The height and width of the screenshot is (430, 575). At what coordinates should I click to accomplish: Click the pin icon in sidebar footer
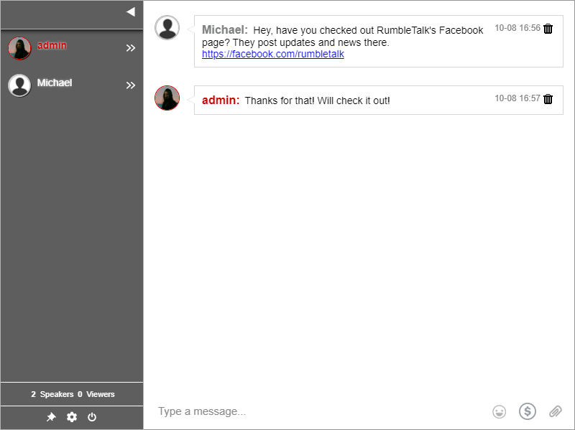click(51, 417)
